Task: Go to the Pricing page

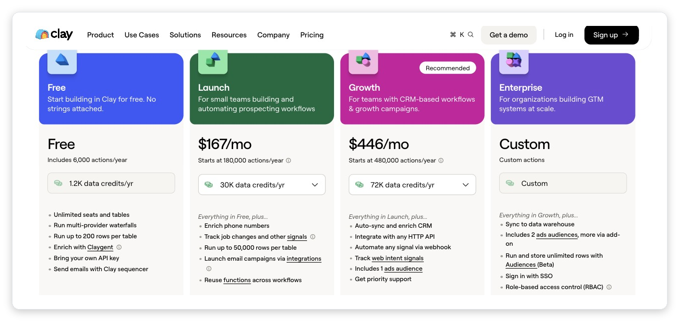Action: pos(312,35)
